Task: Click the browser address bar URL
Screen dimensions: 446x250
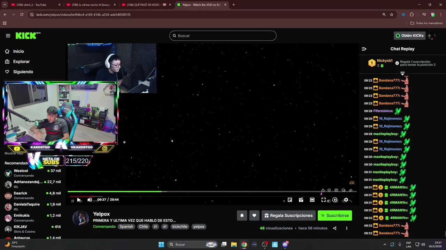Action: click(x=83, y=15)
